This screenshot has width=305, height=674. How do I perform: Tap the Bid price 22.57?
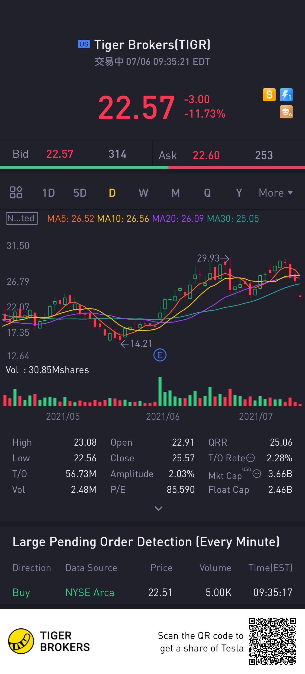tap(60, 154)
